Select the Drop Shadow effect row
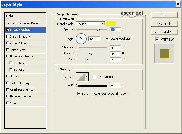This screenshot has height=134, width=182. click(25, 30)
